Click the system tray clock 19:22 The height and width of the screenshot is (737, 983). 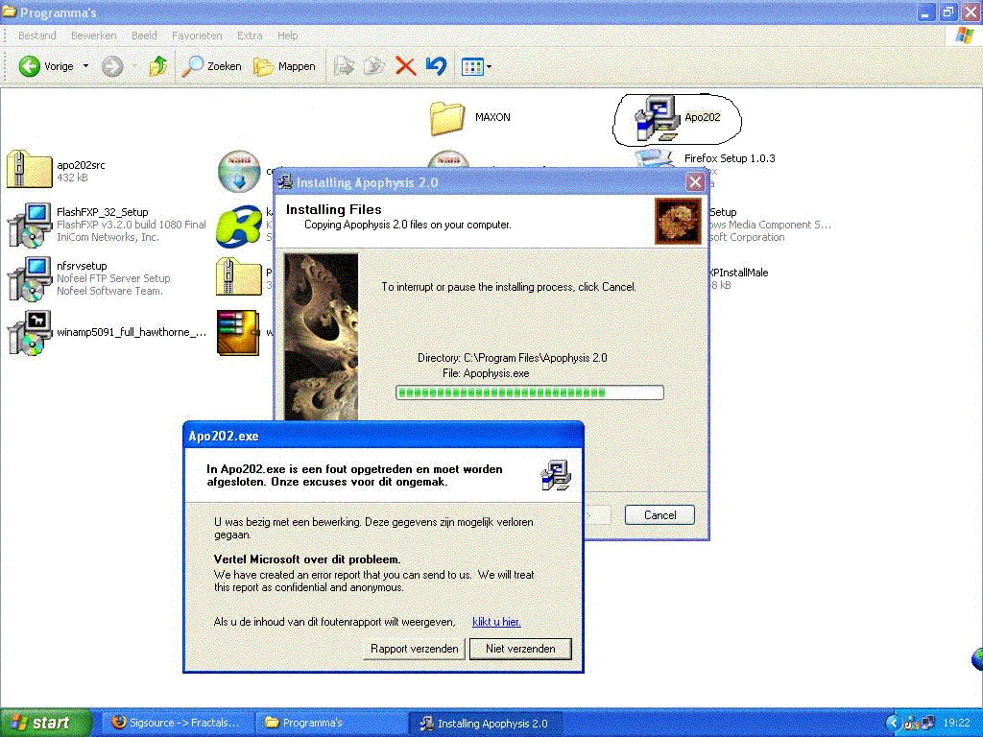pos(957,723)
